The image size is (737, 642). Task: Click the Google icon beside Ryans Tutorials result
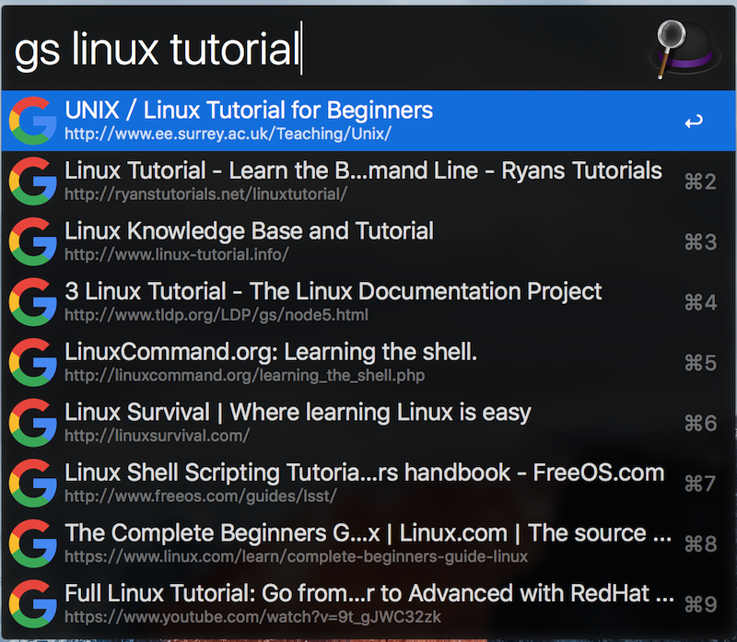[31, 181]
